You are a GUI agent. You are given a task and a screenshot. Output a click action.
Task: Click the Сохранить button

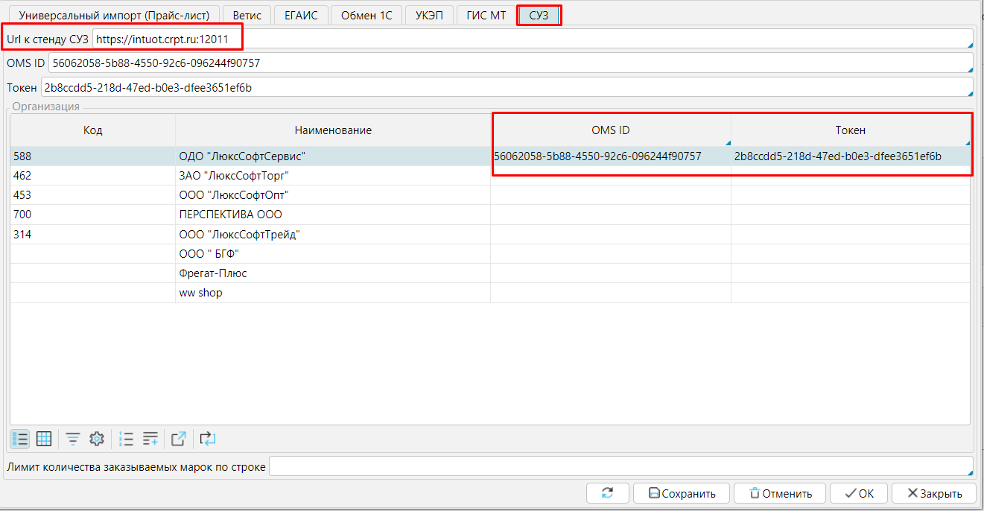[682, 493]
